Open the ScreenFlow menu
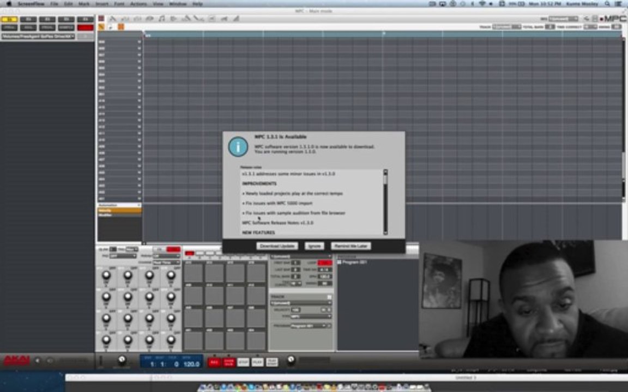Image resolution: width=628 pixels, height=392 pixels. coord(31,4)
